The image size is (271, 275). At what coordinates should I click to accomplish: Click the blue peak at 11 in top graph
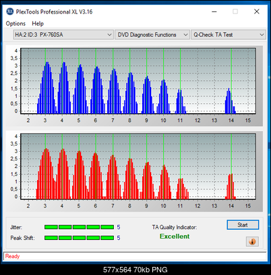coord(180,102)
